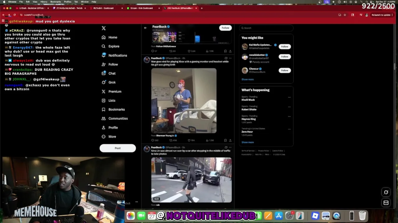
Task: Click the X logo in the sidebar
Action: 104,28
